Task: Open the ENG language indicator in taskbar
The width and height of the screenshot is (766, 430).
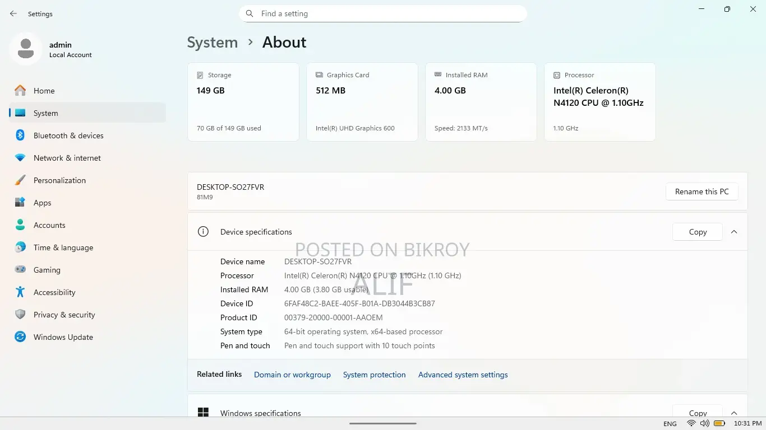Action: (x=670, y=424)
